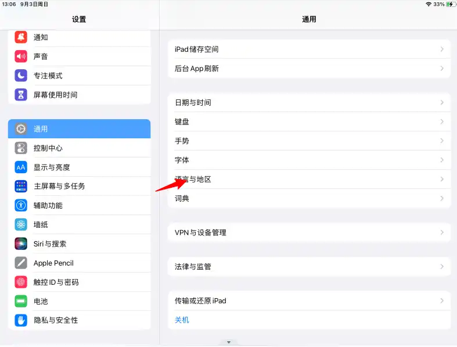The width and height of the screenshot is (457, 347).
Task: Tap the Siri与搜索 icon
Action: click(x=21, y=244)
